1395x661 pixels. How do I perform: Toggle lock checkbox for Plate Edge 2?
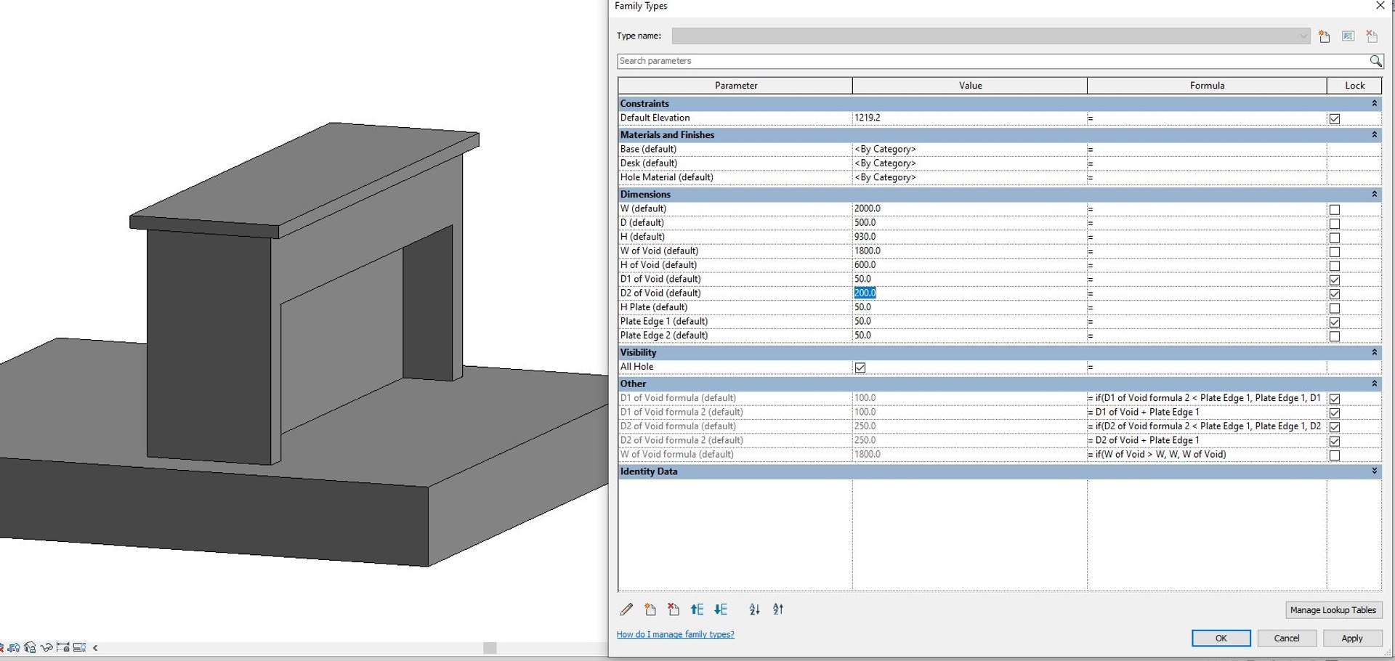[1335, 336]
